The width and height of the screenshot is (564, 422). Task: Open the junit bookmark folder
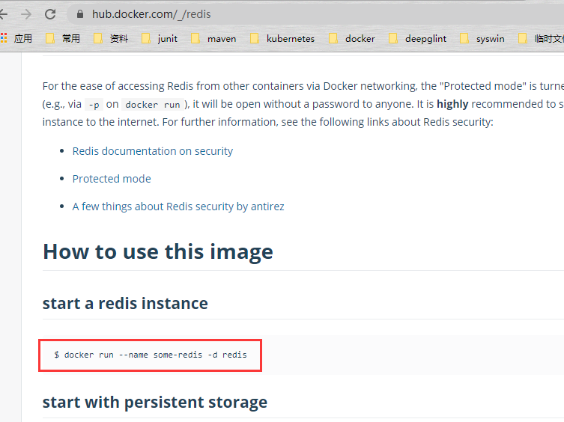click(x=160, y=38)
